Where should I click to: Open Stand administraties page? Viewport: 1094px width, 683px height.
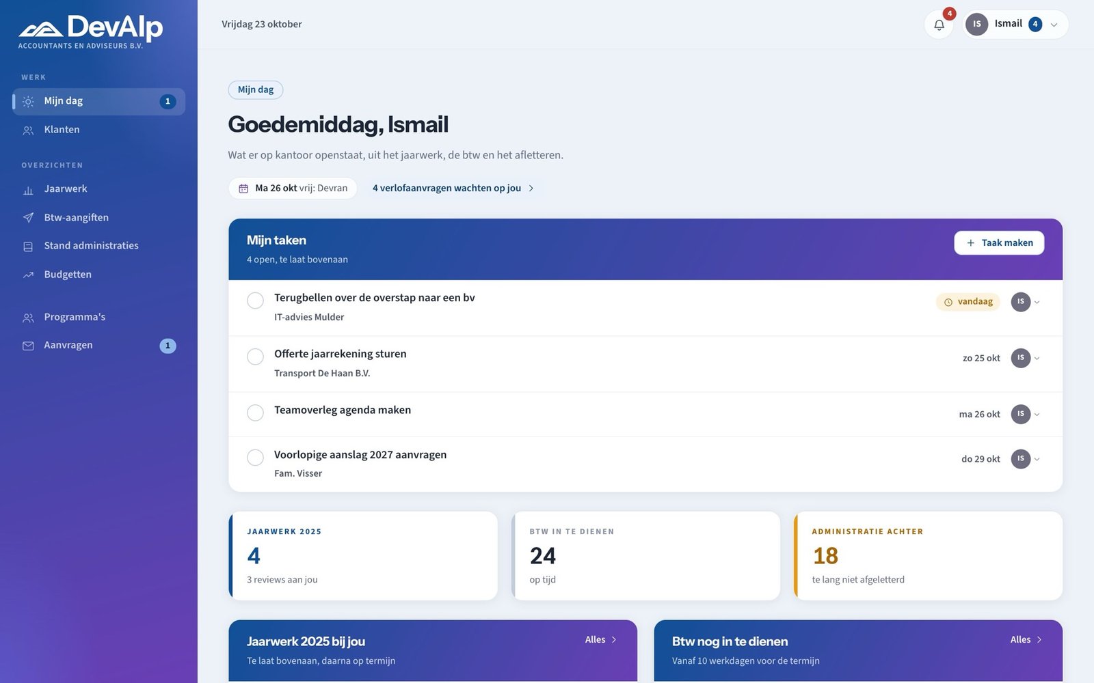coord(98,246)
